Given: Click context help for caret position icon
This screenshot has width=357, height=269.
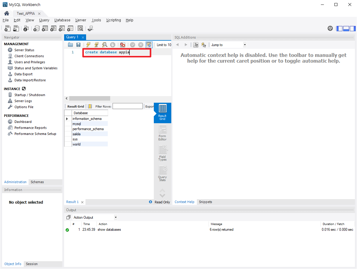Looking at the screenshot, I should (x=196, y=45).
